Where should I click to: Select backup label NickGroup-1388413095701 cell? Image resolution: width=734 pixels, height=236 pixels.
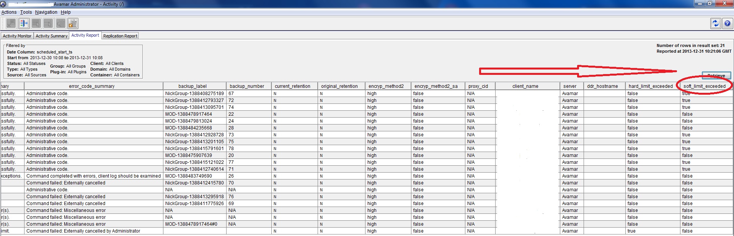click(194, 107)
